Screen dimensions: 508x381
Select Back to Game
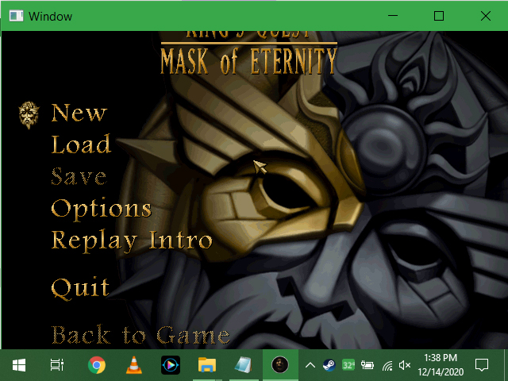coord(140,335)
